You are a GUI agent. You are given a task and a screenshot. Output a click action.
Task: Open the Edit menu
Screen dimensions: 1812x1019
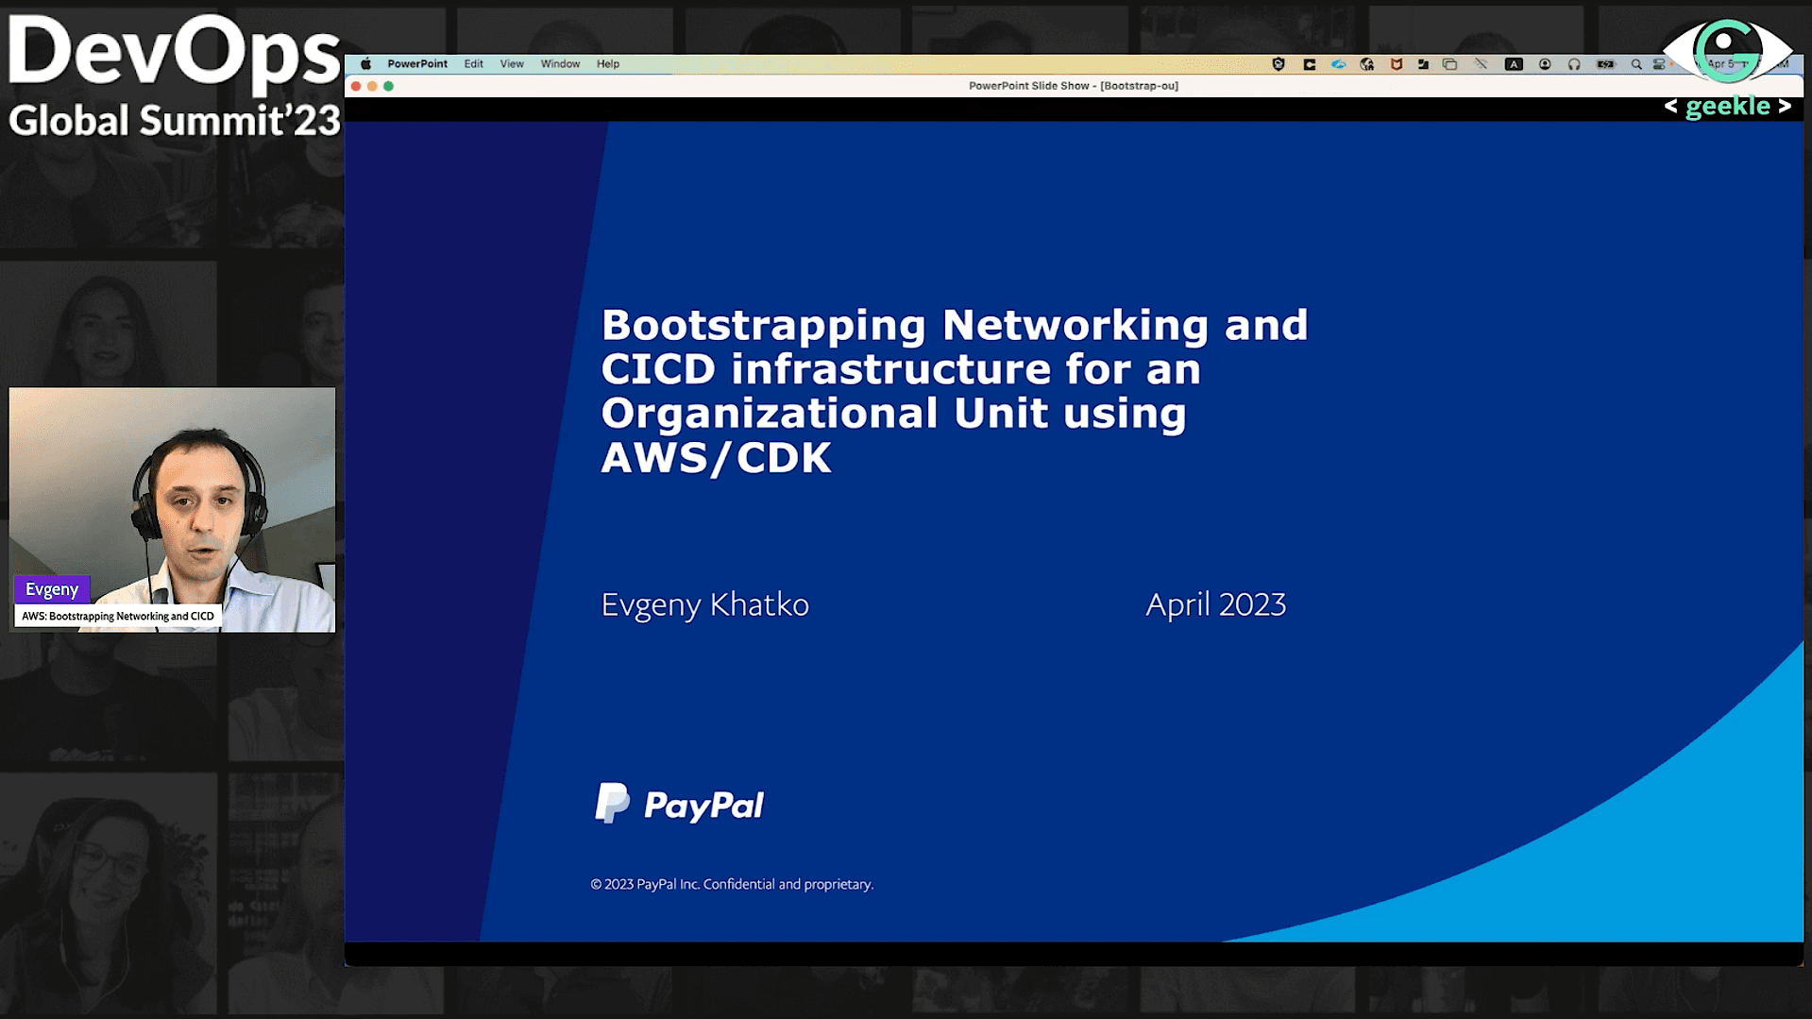coord(474,64)
